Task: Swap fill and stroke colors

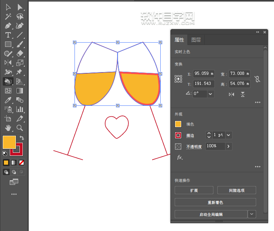Action: coord(22,138)
